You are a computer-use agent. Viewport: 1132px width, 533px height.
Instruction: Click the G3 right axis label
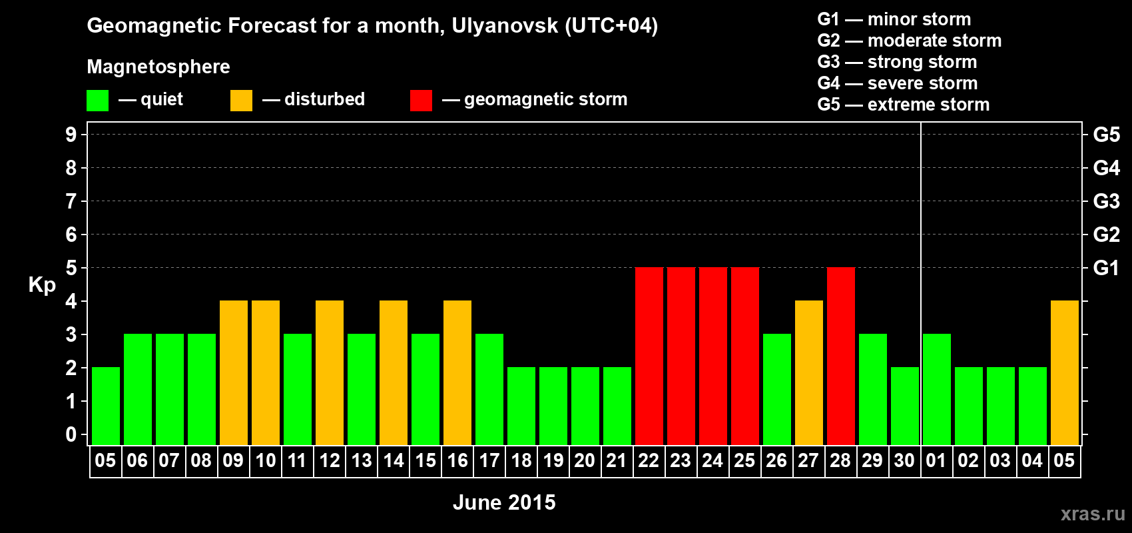[1107, 201]
